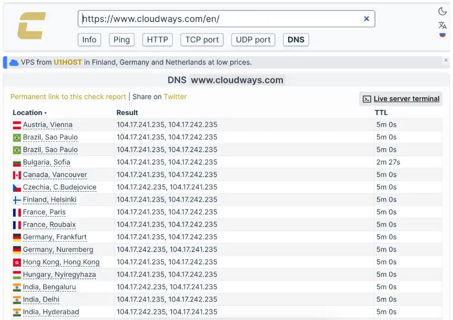This screenshot has width=453, height=320.
Task: Click the Check-Host logo
Action: (30, 26)
